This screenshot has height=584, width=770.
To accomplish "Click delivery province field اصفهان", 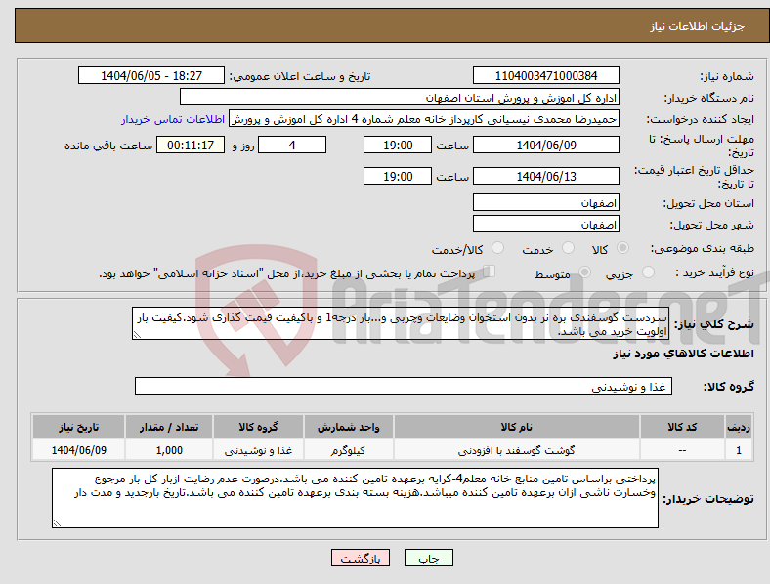I will pyautogui.click(x=545, y=202).
